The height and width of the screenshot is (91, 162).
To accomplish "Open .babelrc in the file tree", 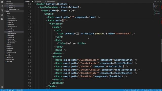I will coord(9,45).
